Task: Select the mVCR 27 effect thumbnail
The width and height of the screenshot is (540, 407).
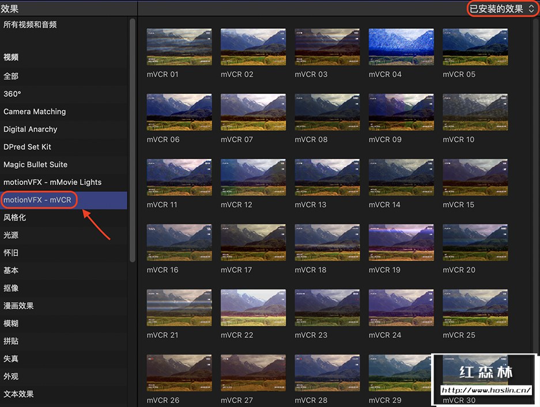Action: tap(253, 372)
